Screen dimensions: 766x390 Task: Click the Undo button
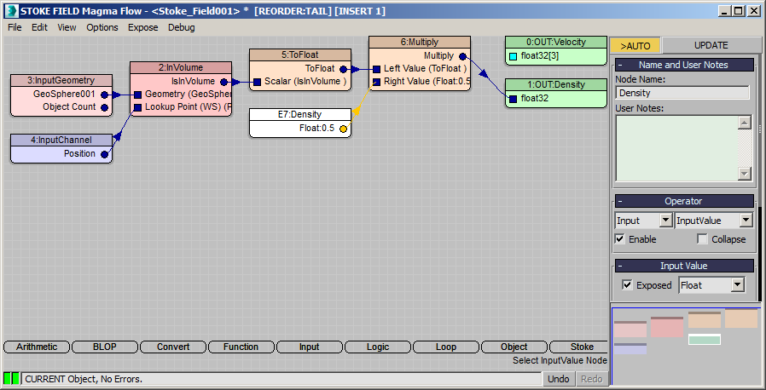point(559,379)
